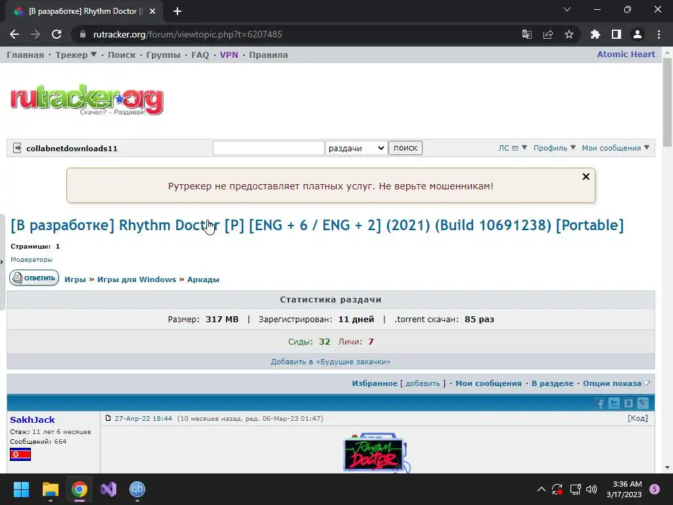Click the search text field

tap(269, 148)
